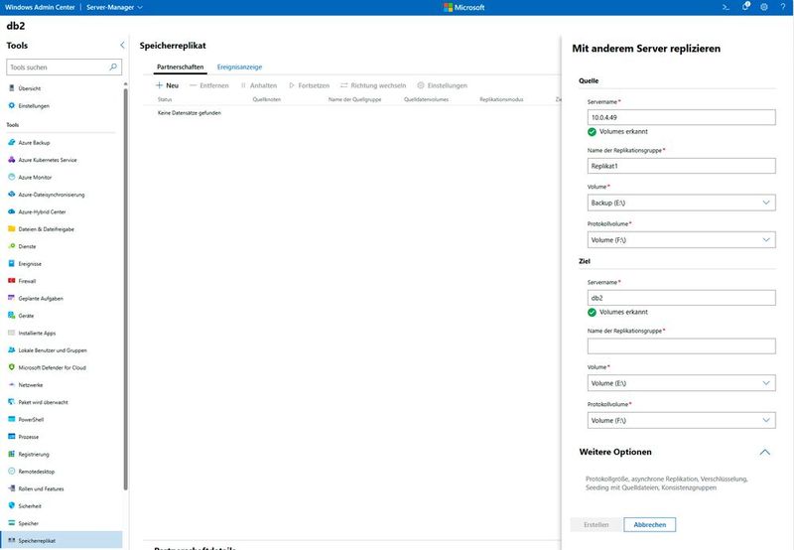This screenshot has width=794, height=550.
Task: Switch to the Partnerschaften tab
Action: (x=181, y=67)
